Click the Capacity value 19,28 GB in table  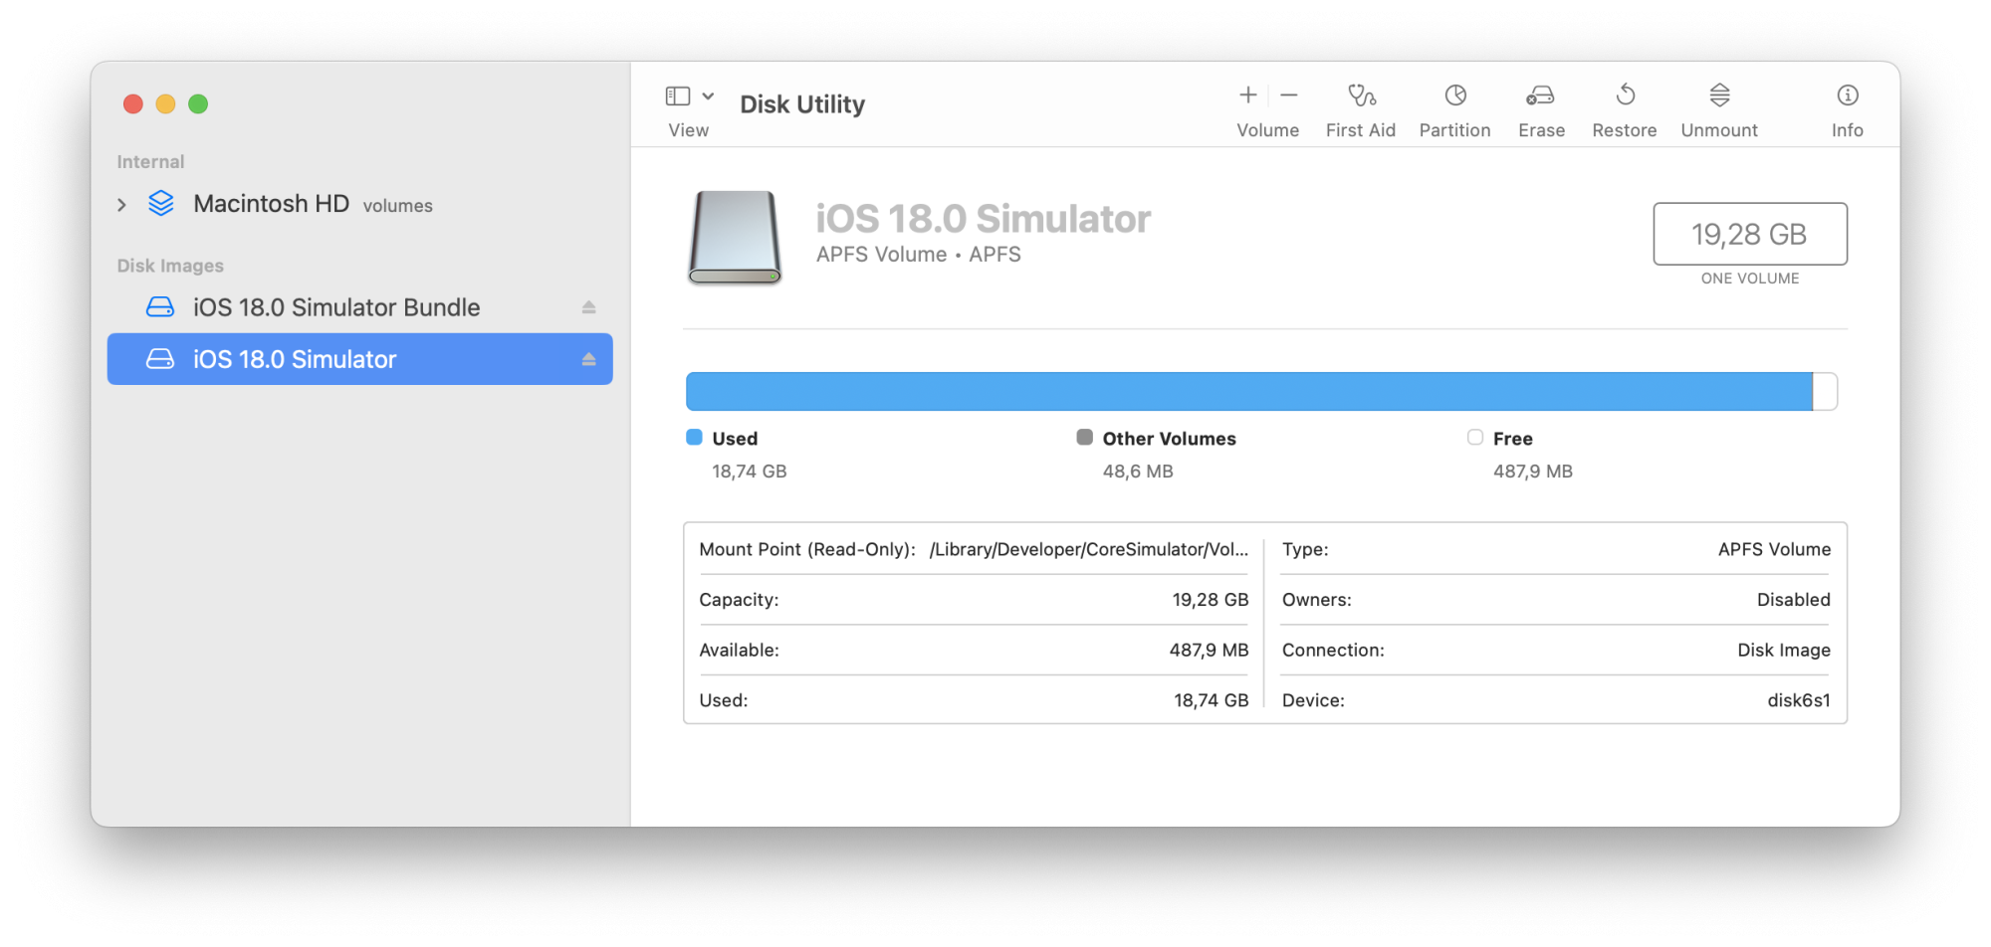point(1211,600)
